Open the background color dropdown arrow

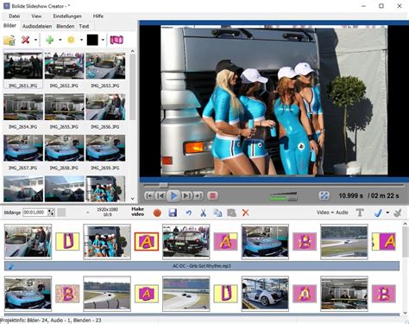pyautogui.click(x=103, y=40)
